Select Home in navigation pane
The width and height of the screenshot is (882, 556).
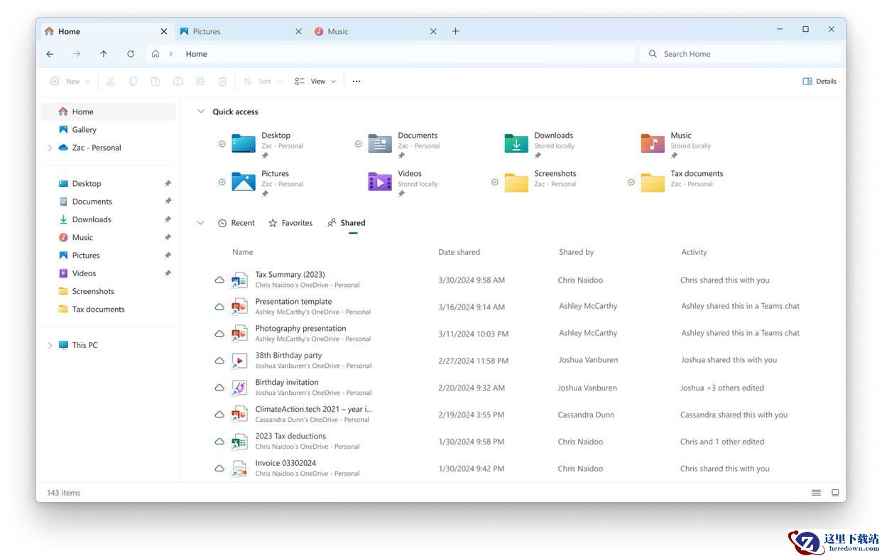pyautogui.click(x=108, y=111)
